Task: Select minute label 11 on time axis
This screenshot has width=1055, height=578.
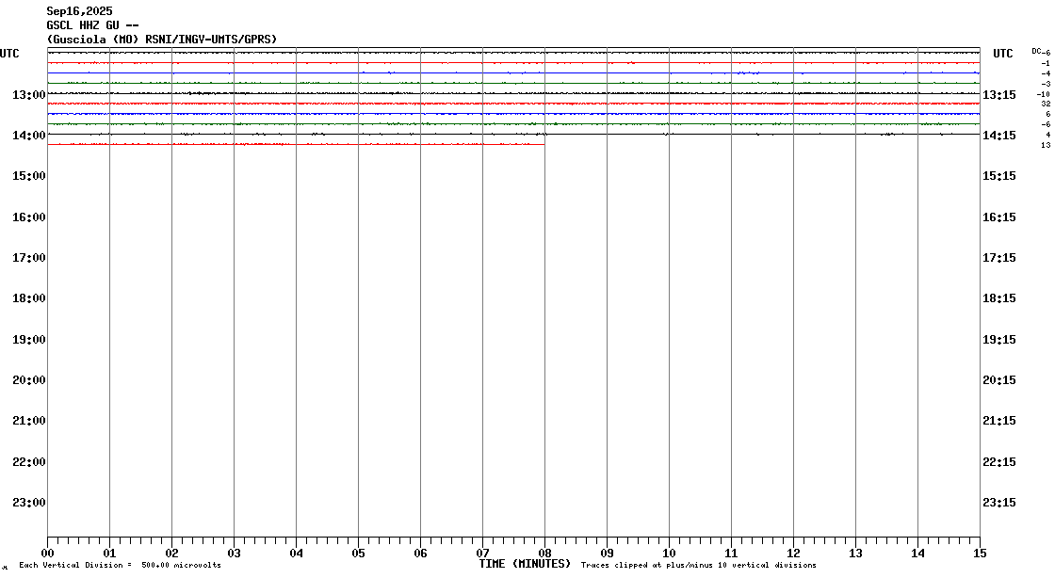Action: pyautogui.click(x=731, y=554)
